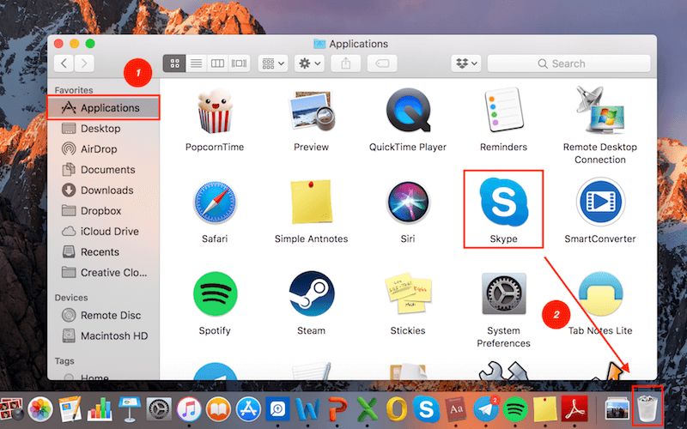Select the System Preferences app in Finder
This screenshot has width=687, height=429.
point(504,293)
